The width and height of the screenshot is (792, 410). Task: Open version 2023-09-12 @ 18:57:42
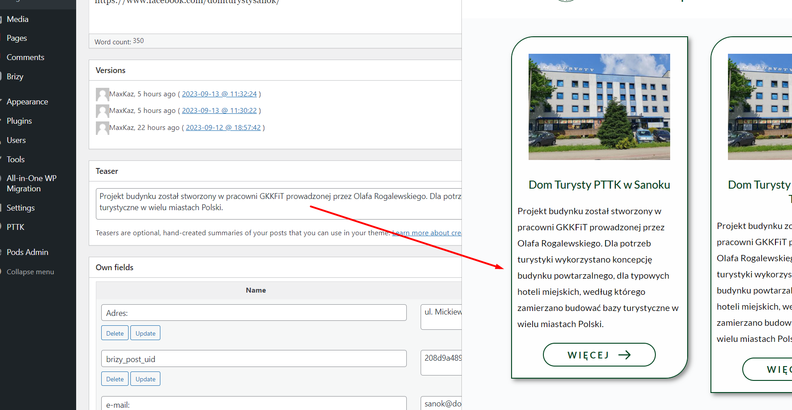[x=223, y=128]
